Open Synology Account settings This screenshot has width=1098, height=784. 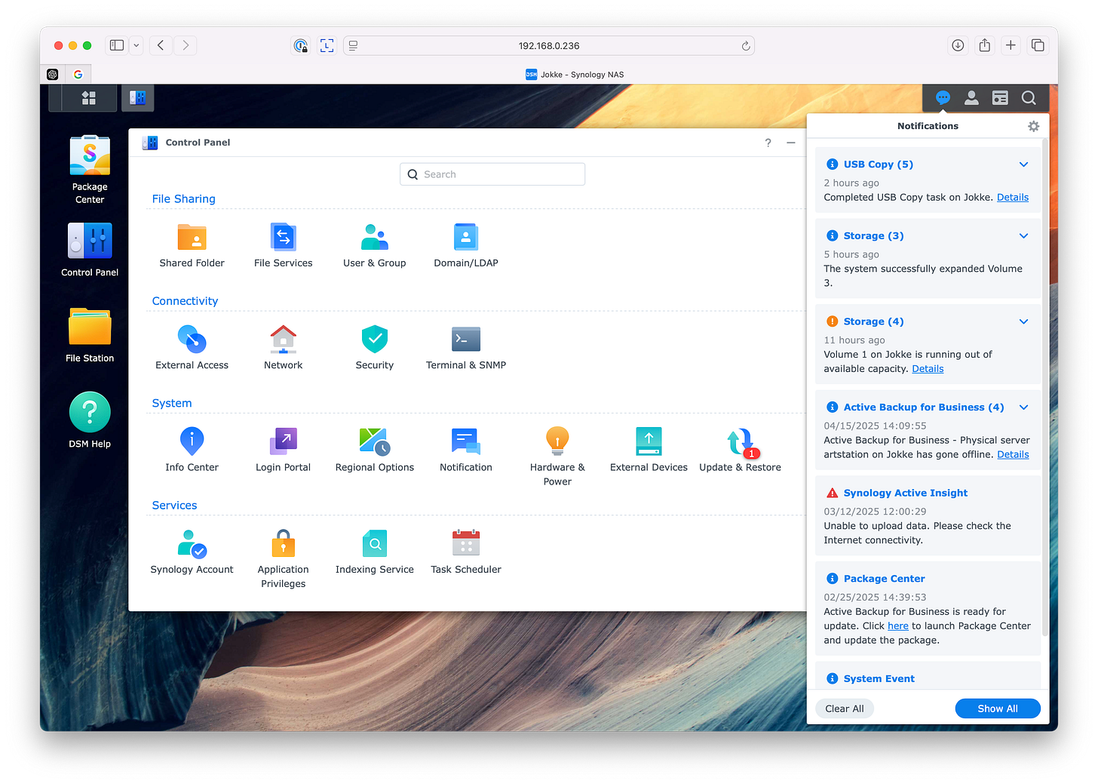pyautogui.click(x=192, y=552)
